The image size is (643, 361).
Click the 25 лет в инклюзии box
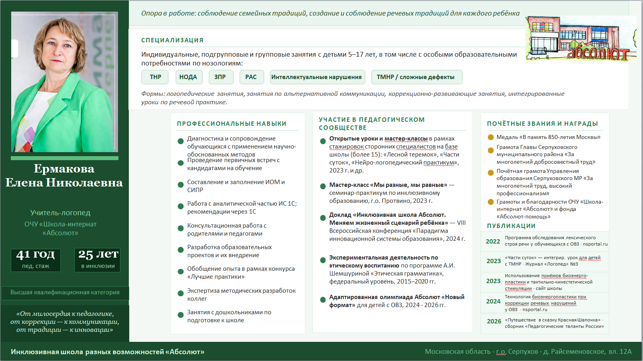tap(98, 260)
